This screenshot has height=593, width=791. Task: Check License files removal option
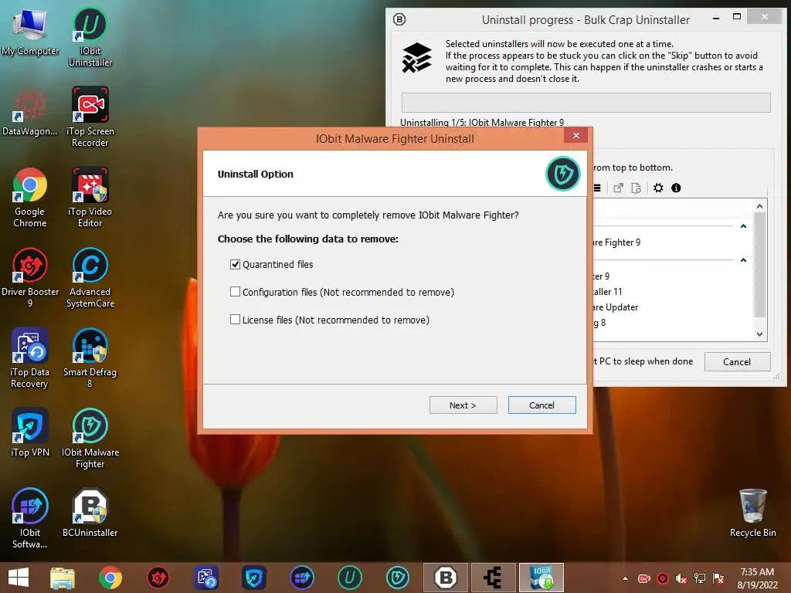[235, 319]
